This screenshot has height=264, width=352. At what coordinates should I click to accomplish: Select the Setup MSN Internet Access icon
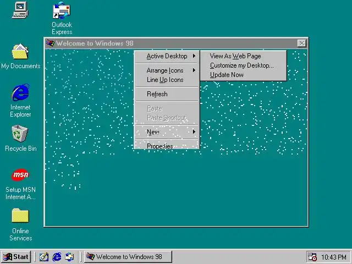pos(20,184)
